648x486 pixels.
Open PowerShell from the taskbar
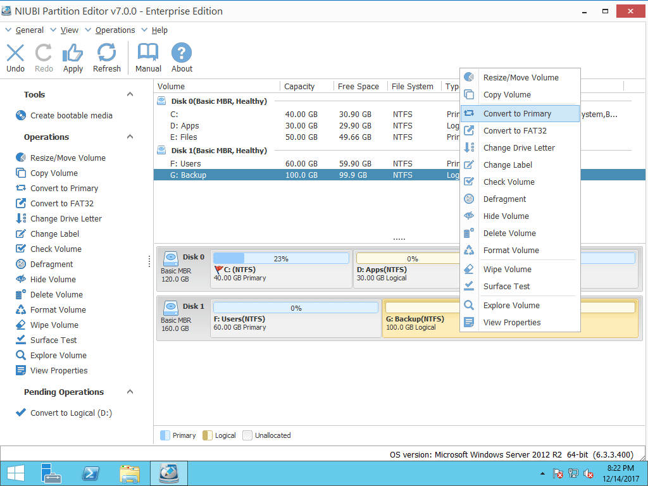(90, 473)
